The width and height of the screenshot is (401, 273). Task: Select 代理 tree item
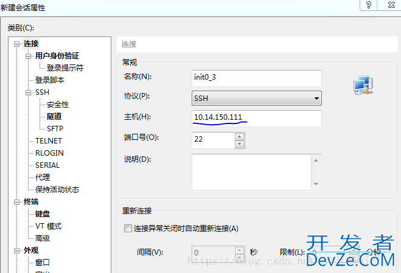[x=43, y=177]
